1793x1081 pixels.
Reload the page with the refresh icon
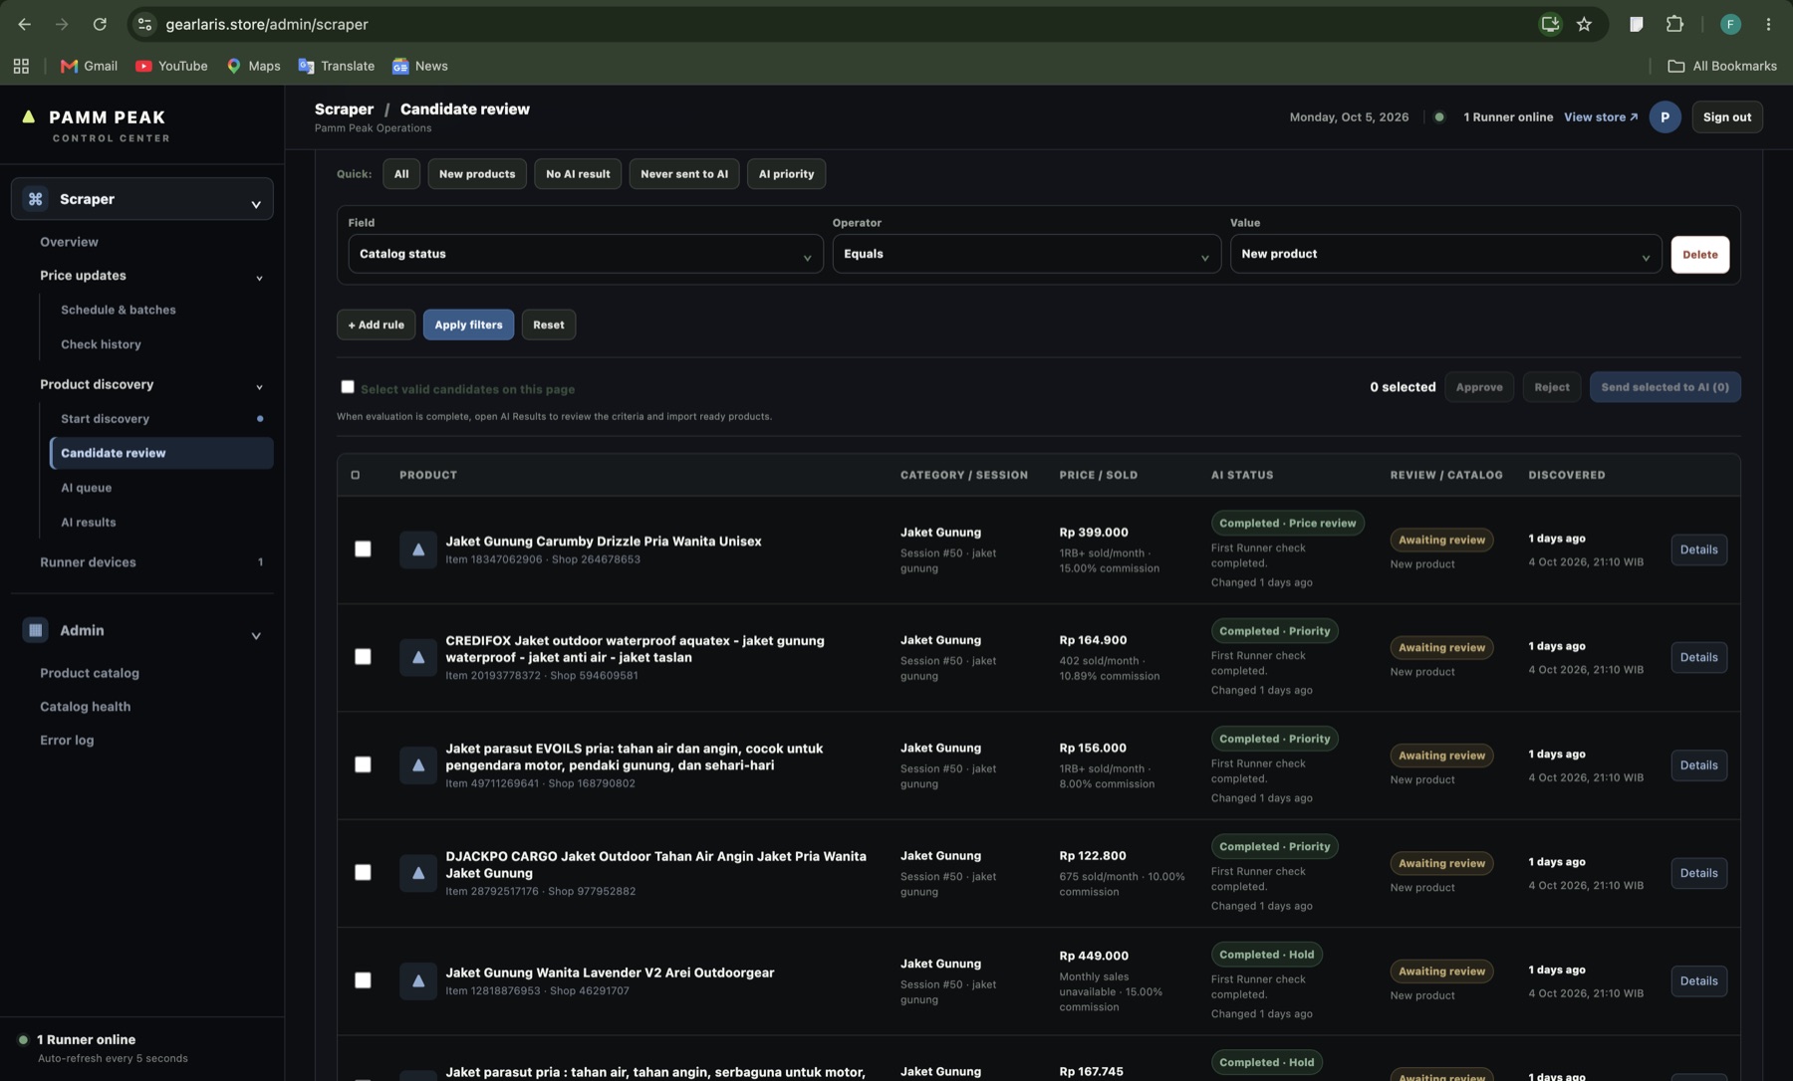(x=100, y=24)
